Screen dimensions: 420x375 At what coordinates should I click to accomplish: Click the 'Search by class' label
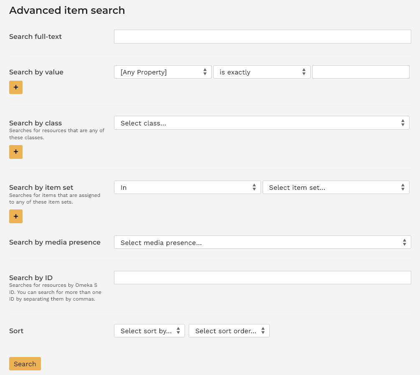[35, 123]
